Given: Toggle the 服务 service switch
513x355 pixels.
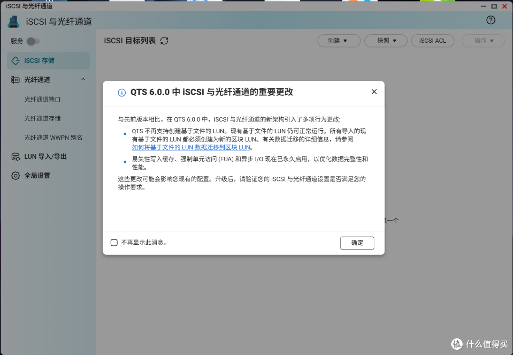Looking at the screenshot, I should (33, 41).
